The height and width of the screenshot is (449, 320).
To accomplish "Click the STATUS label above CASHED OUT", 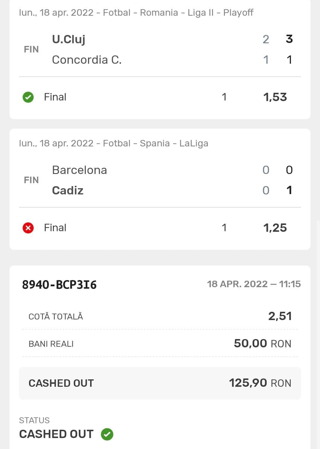I will click(34, 420).
